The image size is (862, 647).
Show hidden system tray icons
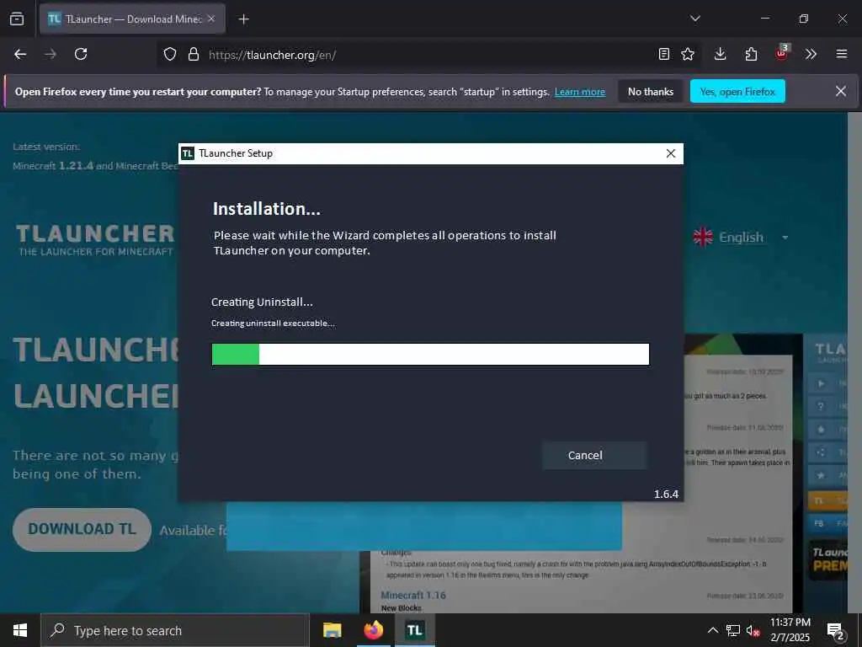pos(712,630)
